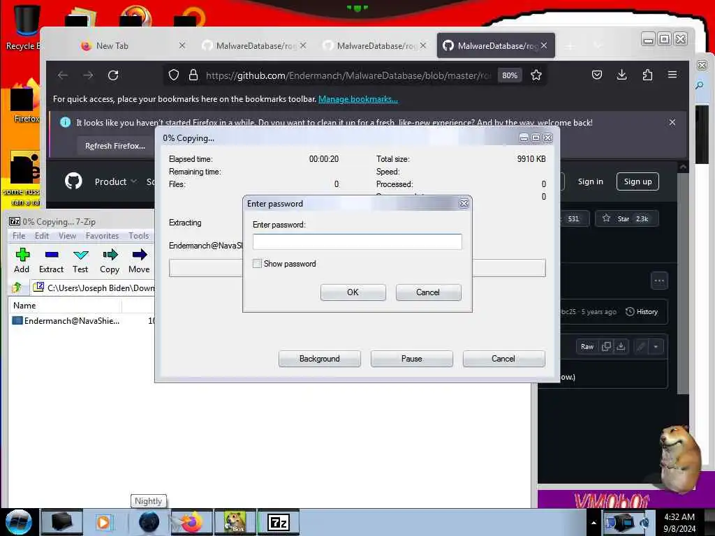Reload the Firefox page
This screenshot has height=536, width=715.
(113, 75)
